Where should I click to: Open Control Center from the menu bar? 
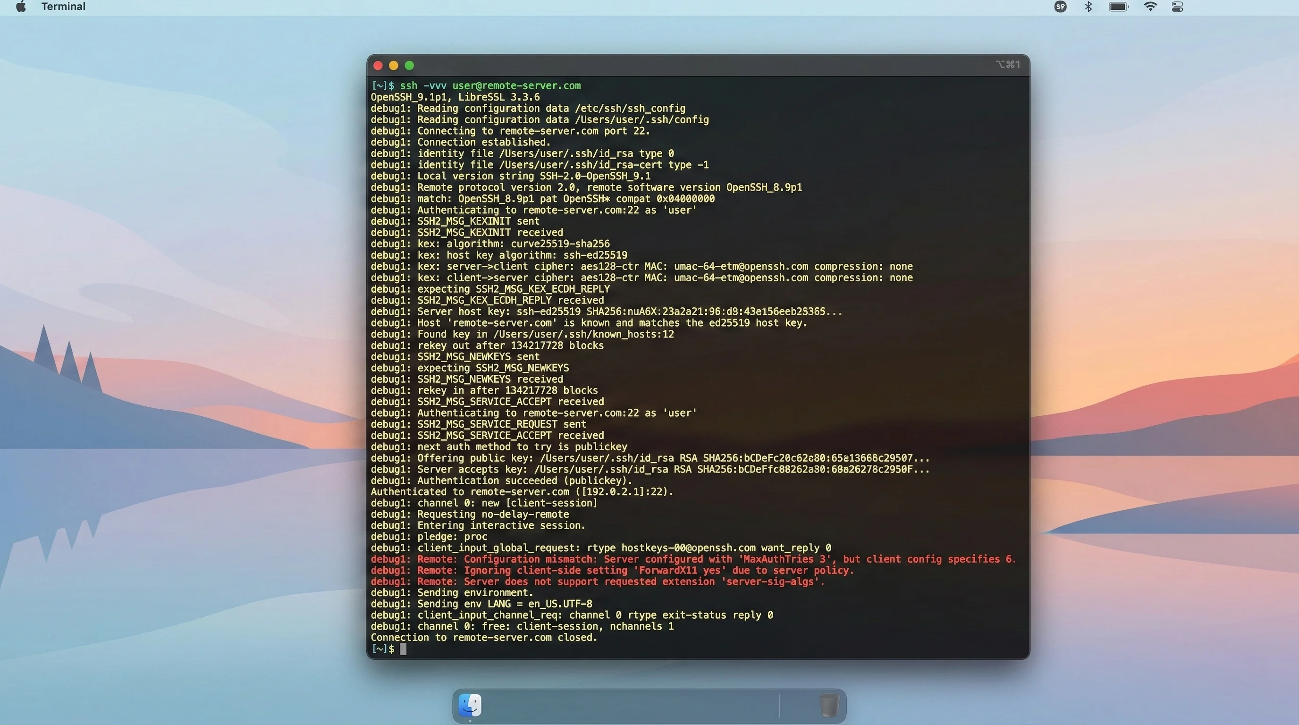(1178, 7)
